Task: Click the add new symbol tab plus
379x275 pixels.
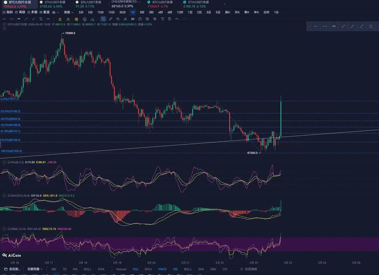Action: tap(225, 4)
